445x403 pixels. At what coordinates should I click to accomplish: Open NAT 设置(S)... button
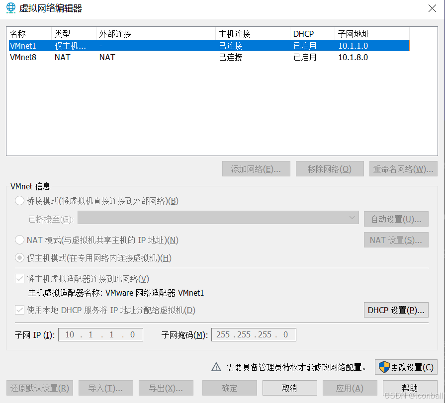396,240
